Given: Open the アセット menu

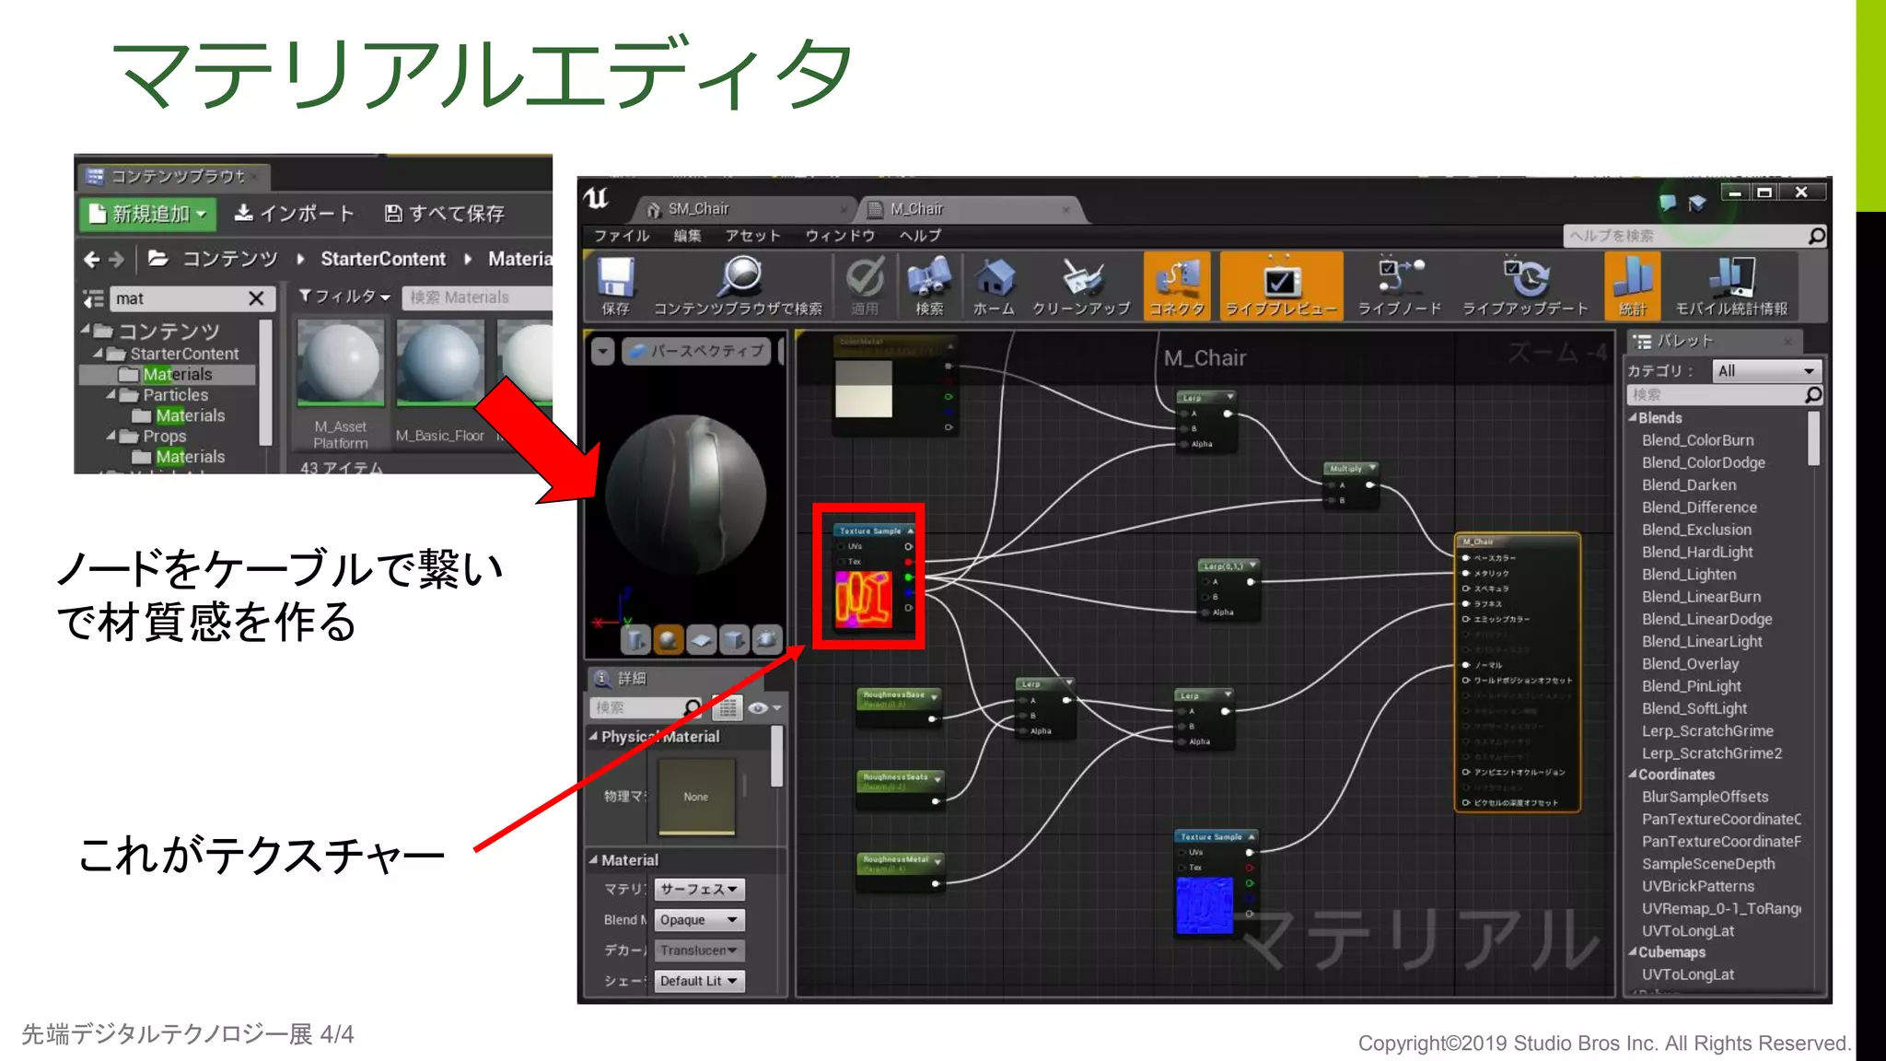Looking at the screenshot, I should tap(752, 236).
